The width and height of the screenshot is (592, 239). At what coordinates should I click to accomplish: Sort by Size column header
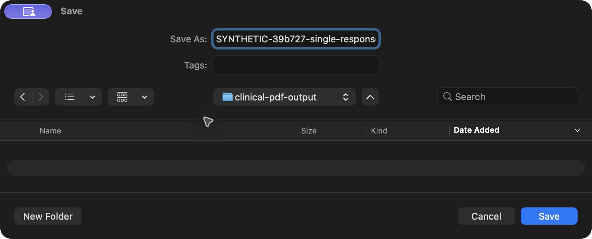click(x=309, y=131)
